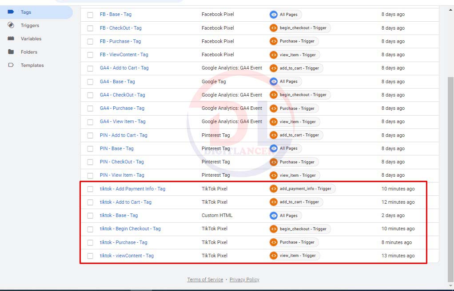Viewport: 454px width, 291px height.
Task: Click the view_item trigger icon for PIN - View Item - Tag
Action: pos(273,175)
